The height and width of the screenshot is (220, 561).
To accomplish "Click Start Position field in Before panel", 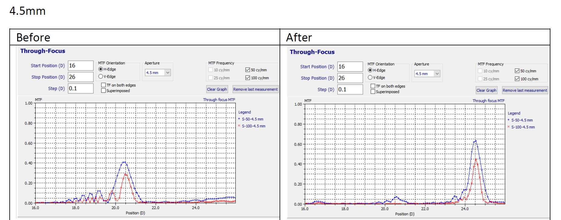I will pyautogui.click(x=80, y=66).
